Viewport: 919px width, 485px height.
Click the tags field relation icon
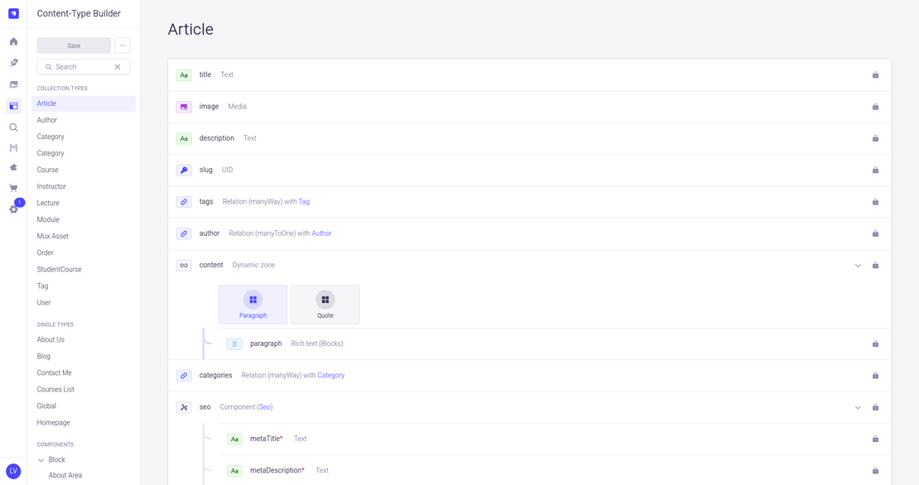click(184, 201)
